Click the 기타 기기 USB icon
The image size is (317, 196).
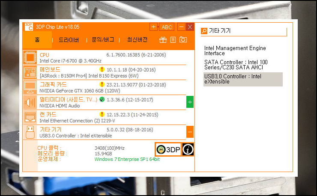point(30,132)
